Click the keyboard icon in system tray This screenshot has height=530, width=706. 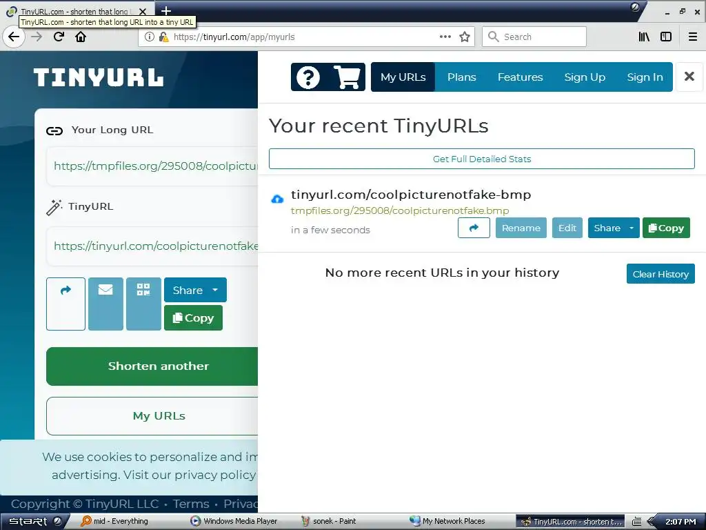(x=636, y=522)
